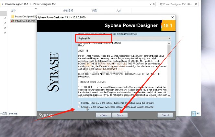
Task: Click the license agreement text area
Action: 122,69
